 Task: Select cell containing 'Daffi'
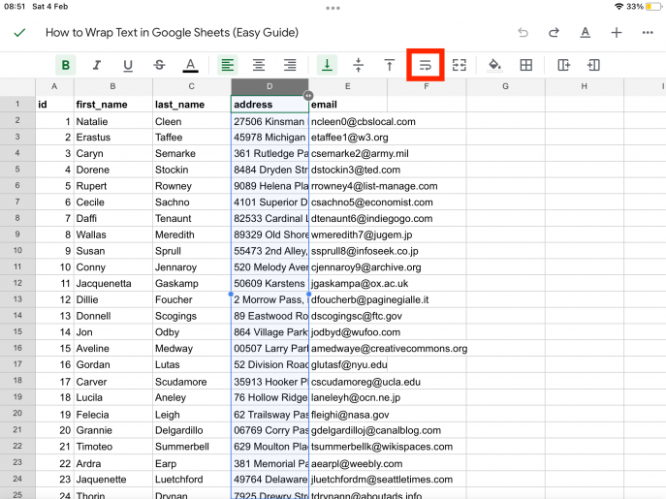pos(113,218)
